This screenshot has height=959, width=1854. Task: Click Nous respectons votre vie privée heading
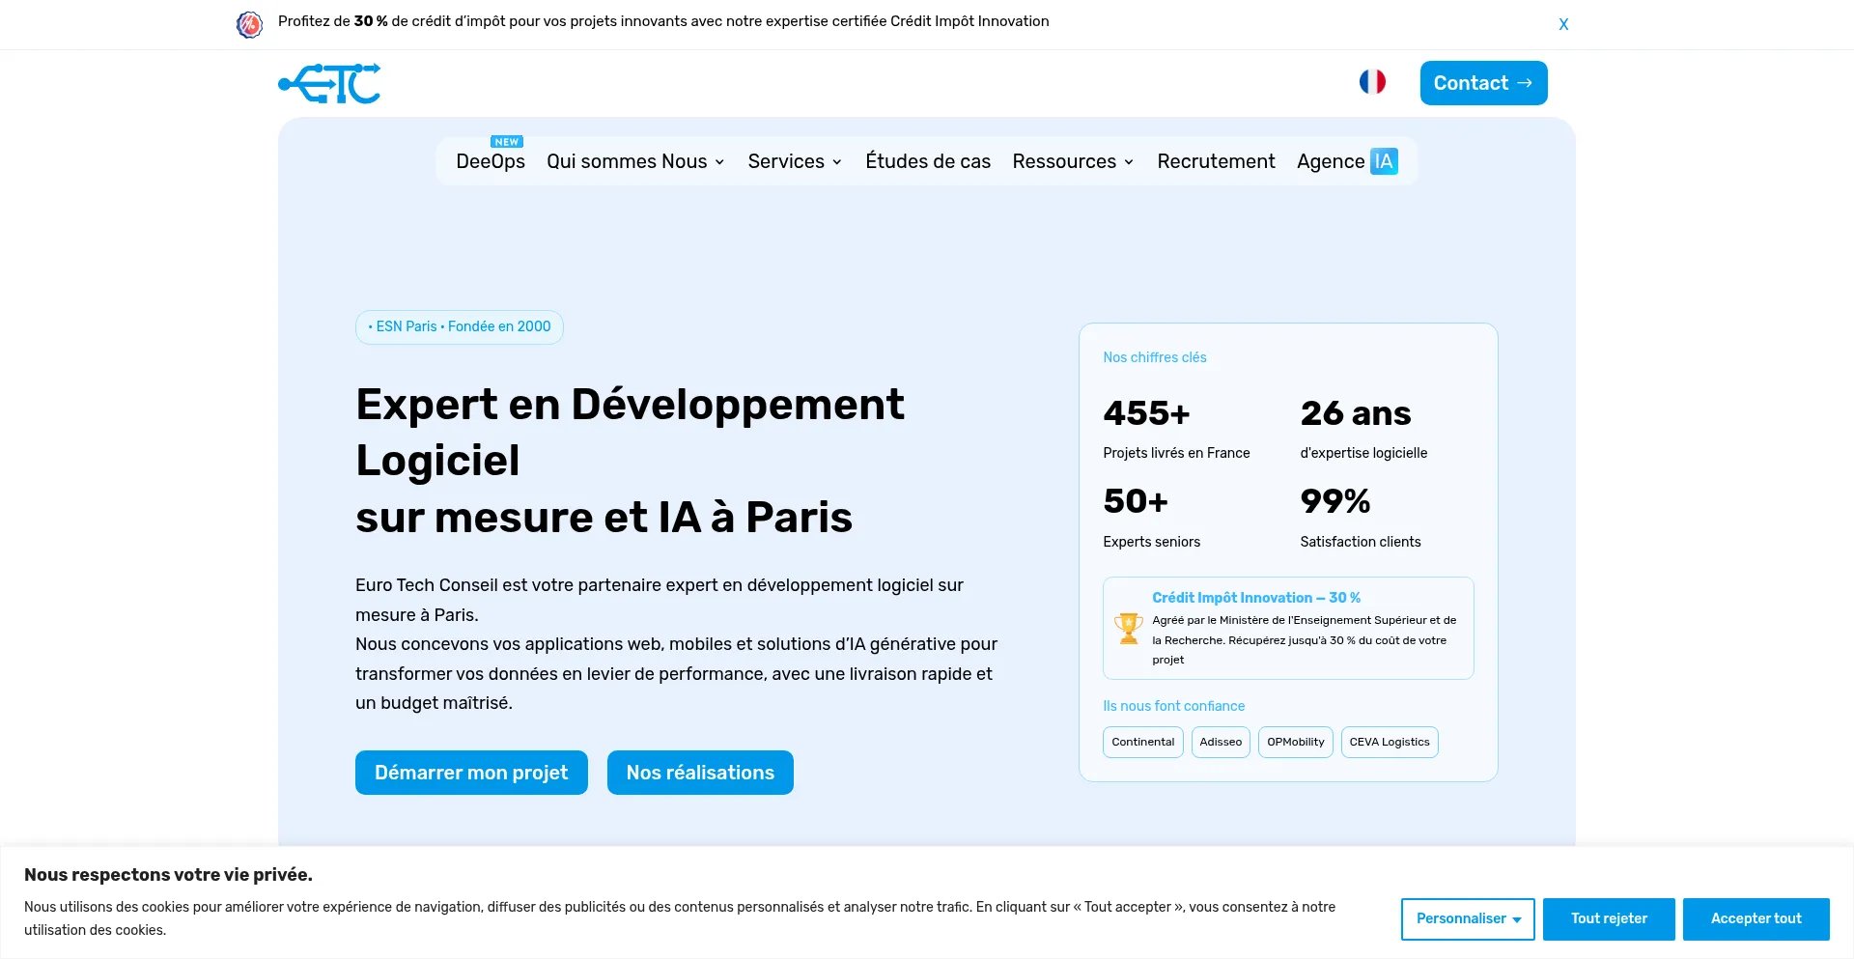coord(168,875)
